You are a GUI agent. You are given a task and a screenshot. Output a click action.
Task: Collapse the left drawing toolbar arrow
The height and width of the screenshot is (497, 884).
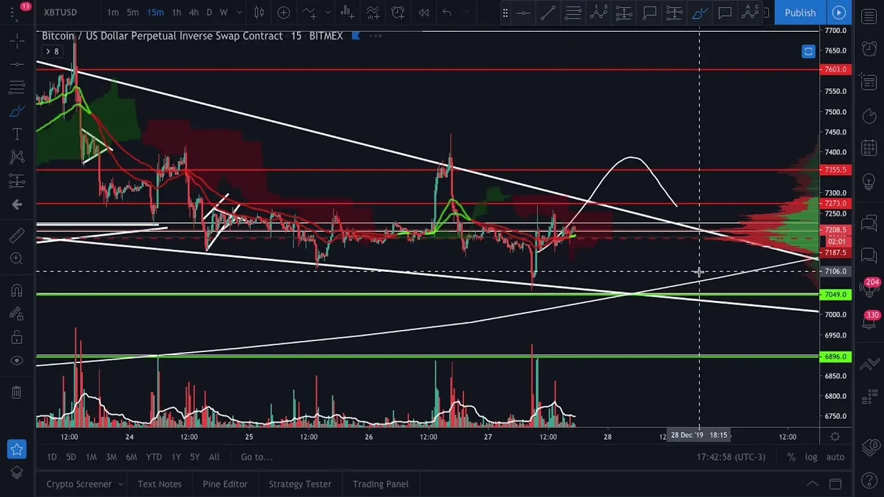[x=17, y=204]
